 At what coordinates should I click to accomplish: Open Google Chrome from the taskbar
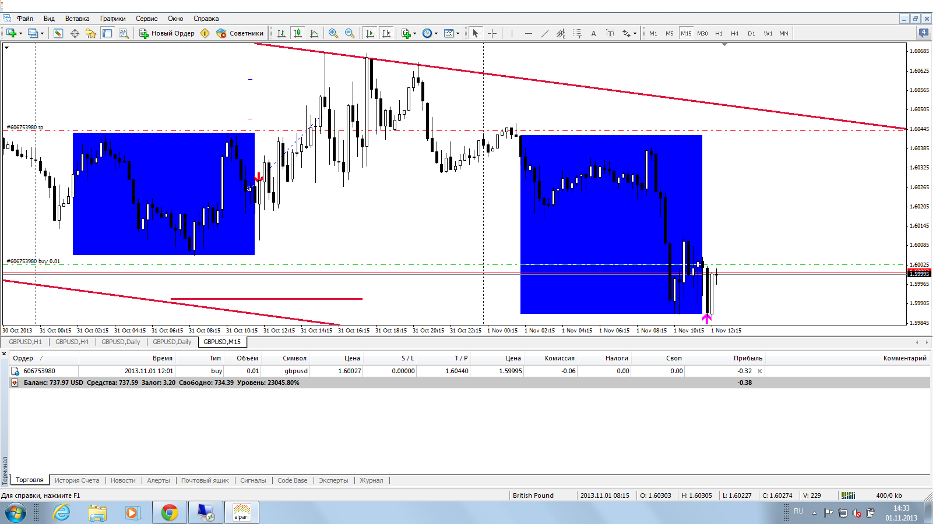tap(170, 512)
